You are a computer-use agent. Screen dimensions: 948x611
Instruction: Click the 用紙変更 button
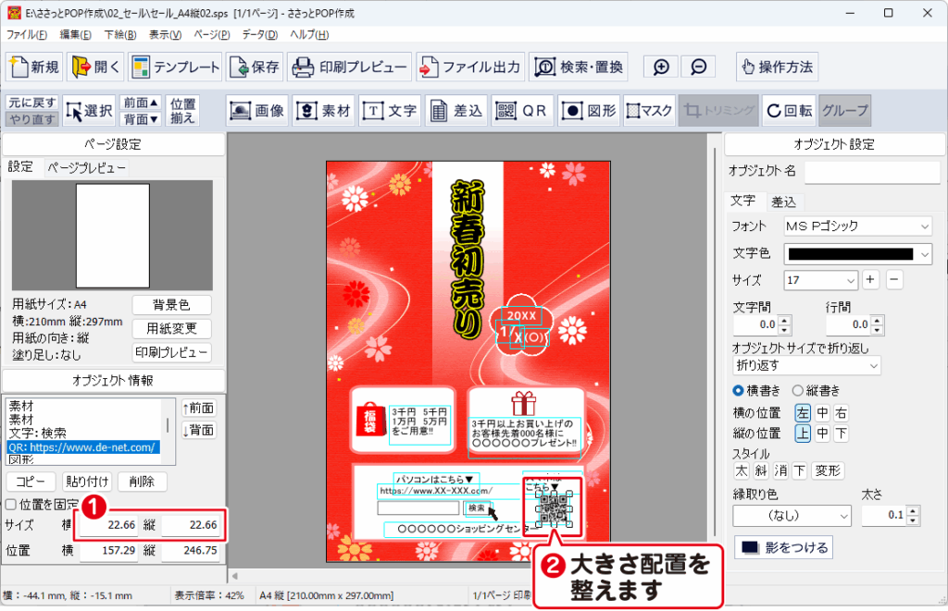(171, 329)
